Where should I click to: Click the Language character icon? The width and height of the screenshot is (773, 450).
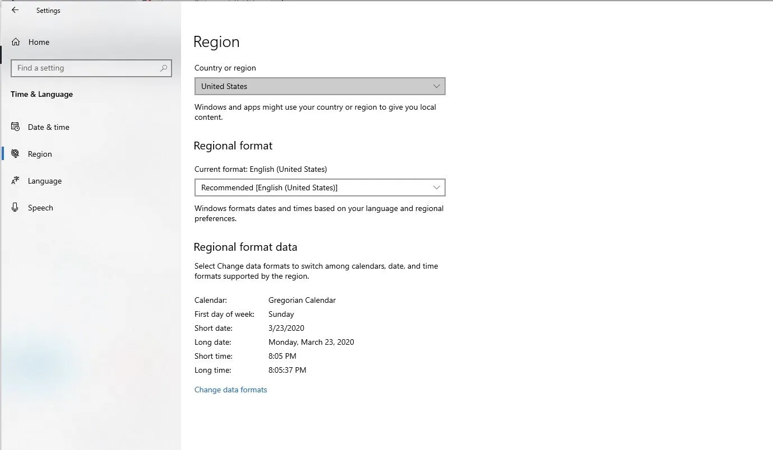[16, 181]
